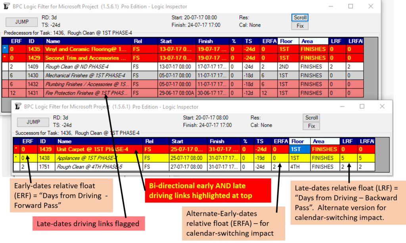Screen dimensions: 406x243
Task: Click the blue driving-link flag beside task 1435
Action: (4, 49)
